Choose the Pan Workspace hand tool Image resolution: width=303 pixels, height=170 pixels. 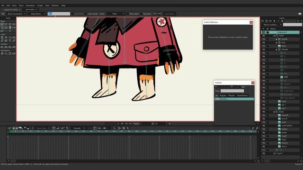point(2,53)
